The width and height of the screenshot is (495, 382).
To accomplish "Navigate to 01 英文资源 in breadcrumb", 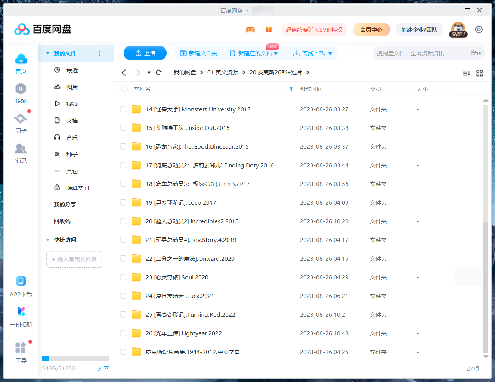I will (x=223, y=72).
